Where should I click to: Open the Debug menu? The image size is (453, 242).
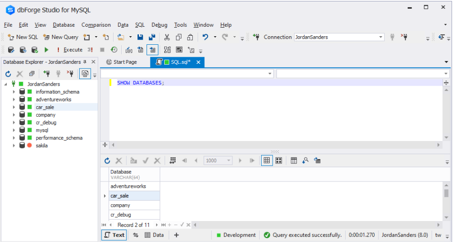tap(159, 25)
